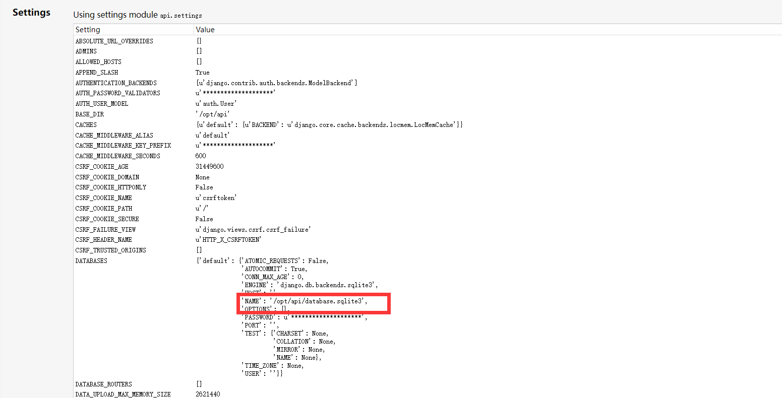Select the ALLOWED_HOSTS setting name

tap(98, 62)
